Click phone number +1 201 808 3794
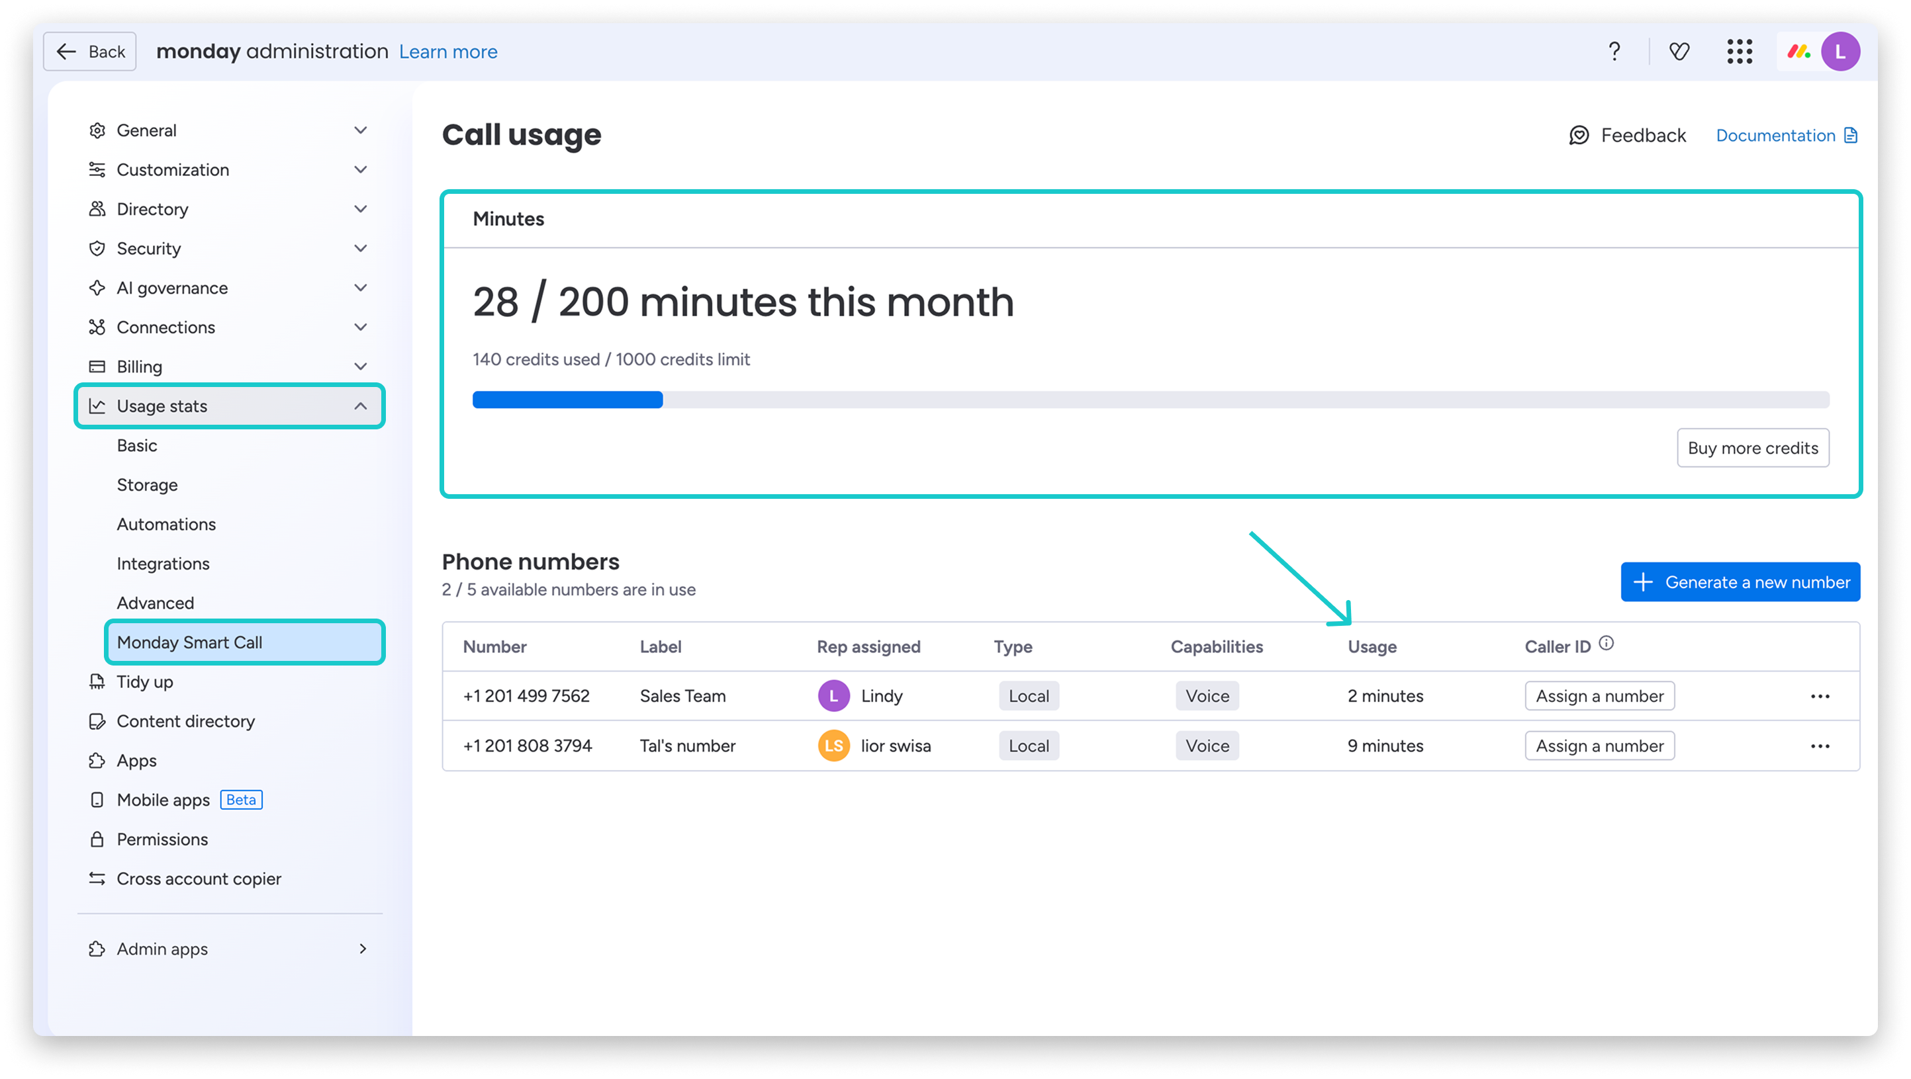 click(x=528, y=746)
